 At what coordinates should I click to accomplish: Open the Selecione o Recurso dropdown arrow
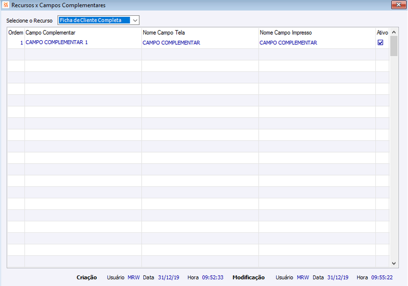(x=135, y=20)
